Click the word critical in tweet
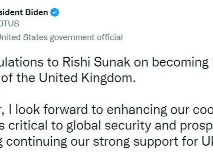Viewport: 213px width, 159px height. click(28, 125)
